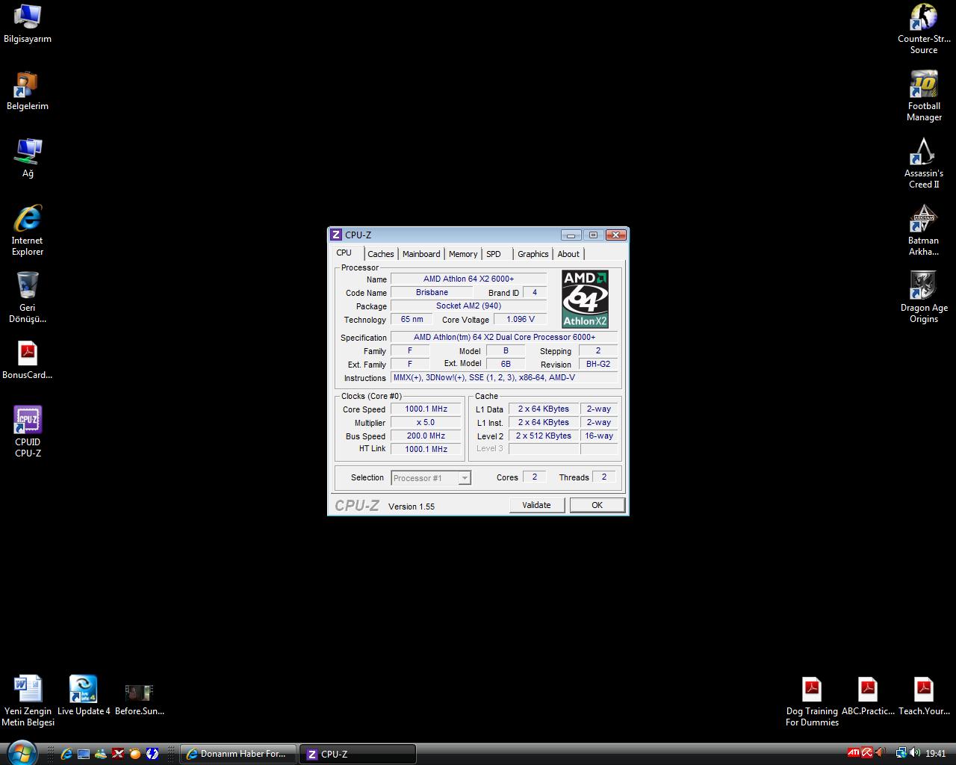Launch Dragon Age Origins shortcut
The image size is (956, 765).
click(x=924, y=298)
